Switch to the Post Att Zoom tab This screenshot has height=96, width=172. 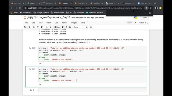click(x=144, y=3)
